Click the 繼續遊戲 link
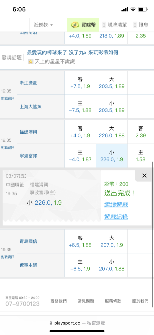Screen dimensions: 154x335 (116, 205)
